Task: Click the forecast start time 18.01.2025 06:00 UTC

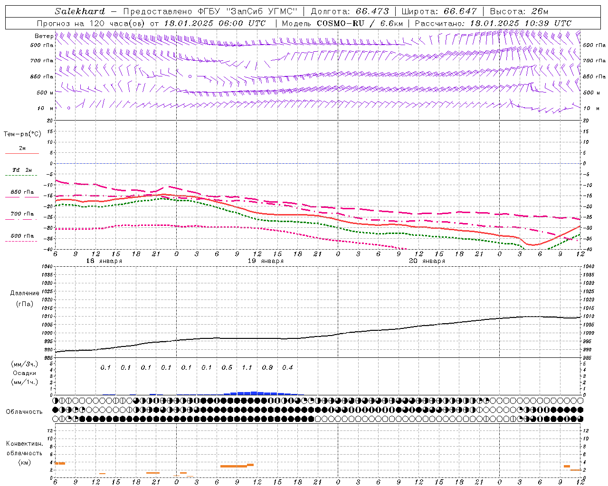Action: coord(215,23)
